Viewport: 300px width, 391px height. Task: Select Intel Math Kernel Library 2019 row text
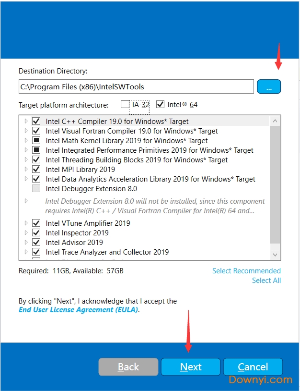pyautogui.click(x=127, y=141)
